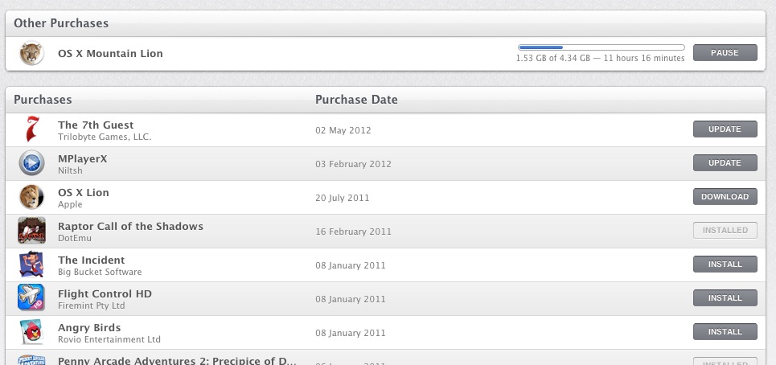Screen dimensions: 776x365
Task: Pause the Mountain Lion download
Action: pyautogui.click(x=725, y=53)
